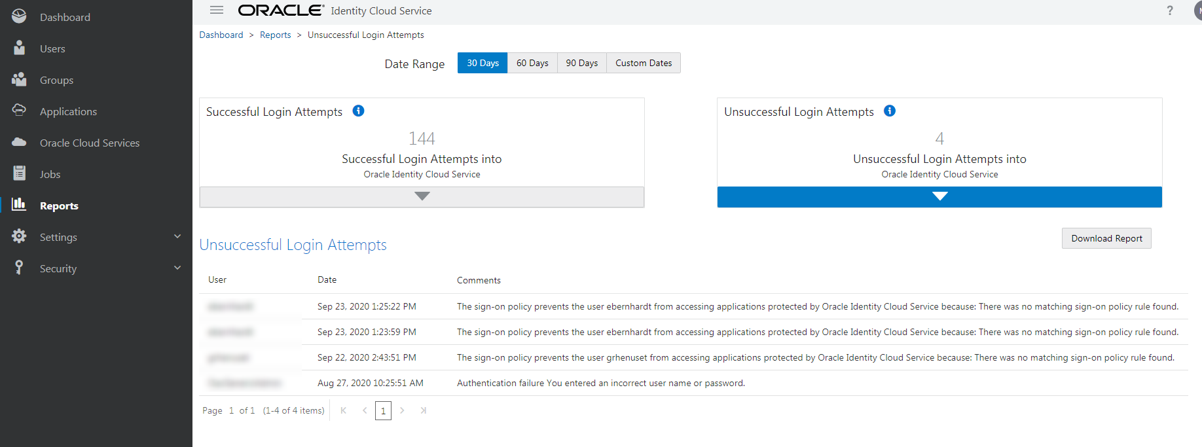Go to next page of results
The height and width of the screenshot is (447, 1202).
402,410
